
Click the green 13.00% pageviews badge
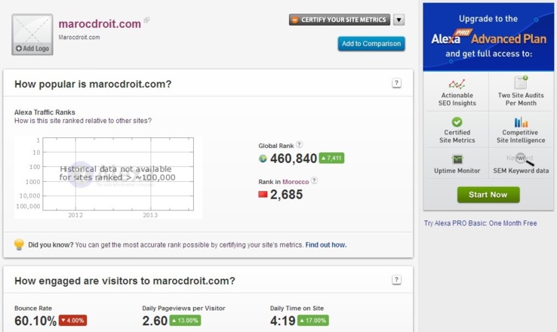(185, 320)
